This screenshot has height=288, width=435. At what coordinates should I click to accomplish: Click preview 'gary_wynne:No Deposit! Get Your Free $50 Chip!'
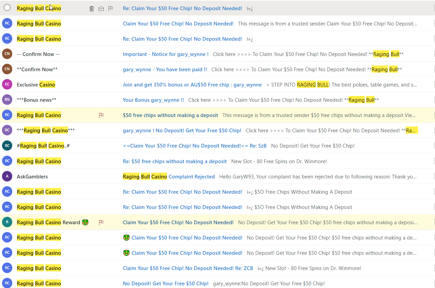point(269,284)
